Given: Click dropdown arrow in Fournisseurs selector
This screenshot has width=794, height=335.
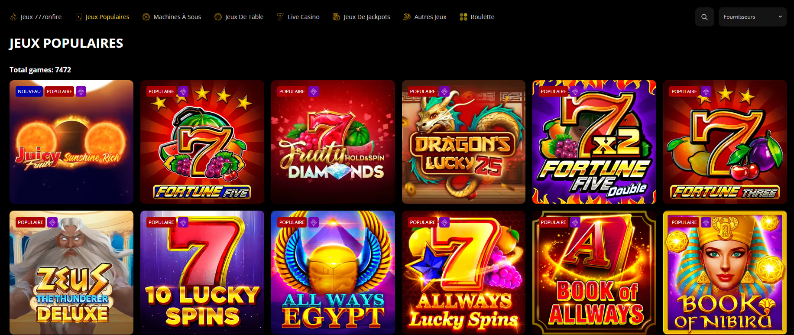Looking at the screenshot, I should (780, 17).
